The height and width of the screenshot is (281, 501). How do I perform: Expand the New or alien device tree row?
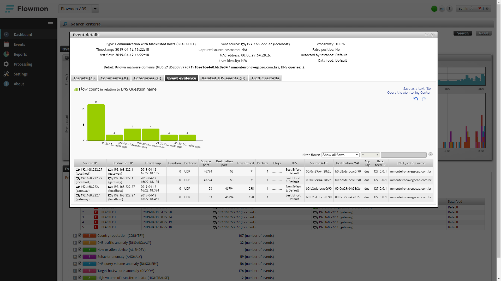pyautogui.click(x=70, y=249)
